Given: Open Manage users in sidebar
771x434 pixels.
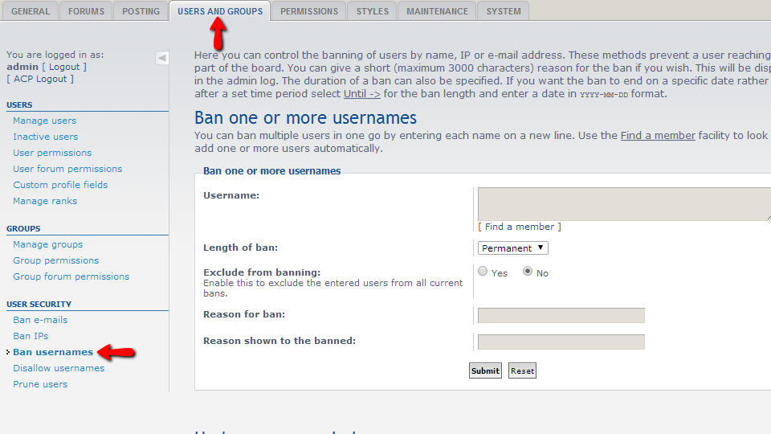Looking at the screenshot, I should pos(45,121).
